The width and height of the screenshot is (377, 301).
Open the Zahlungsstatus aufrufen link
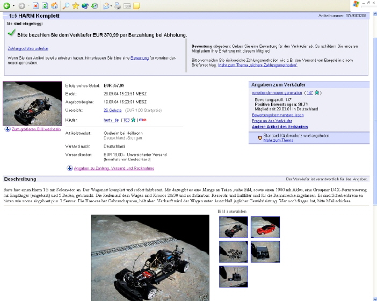(x=27, y=48)
